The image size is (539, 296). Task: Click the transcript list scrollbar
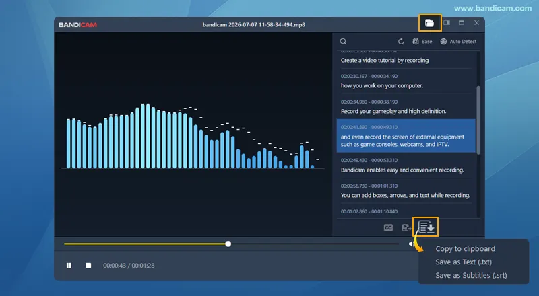click(x=478, y=120)
